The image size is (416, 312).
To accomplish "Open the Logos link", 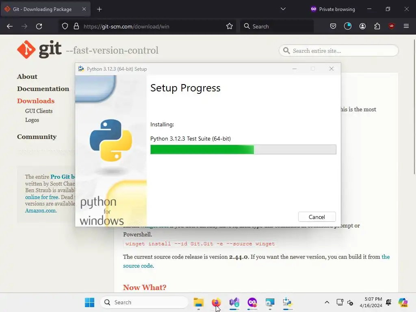I will point(32,120).
